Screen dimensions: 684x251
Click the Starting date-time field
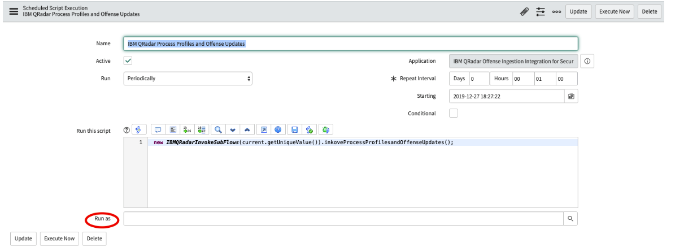[507, 96]
